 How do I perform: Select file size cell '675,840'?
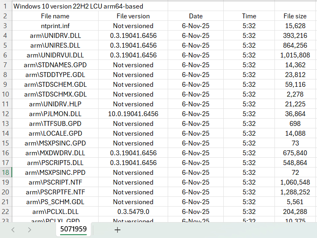click(x=295, y=153)
